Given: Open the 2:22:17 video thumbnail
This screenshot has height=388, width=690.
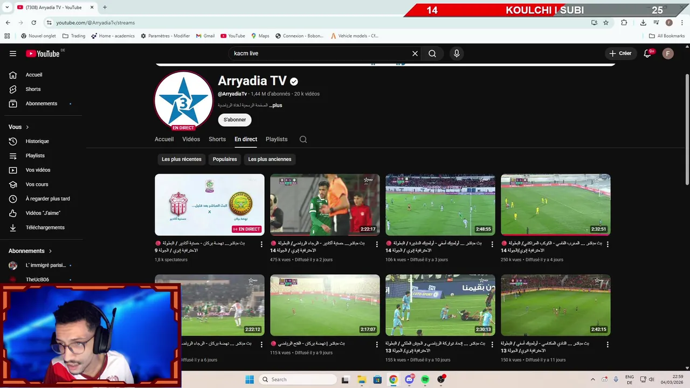Looking at the screenshot, I should [325, 205].
